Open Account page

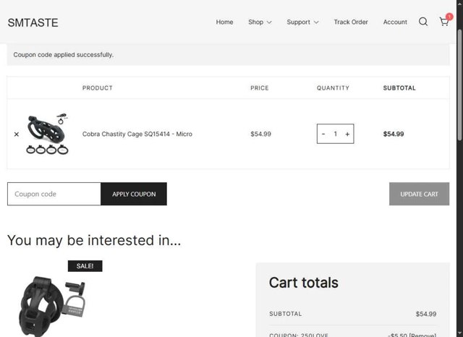coord(395,22)
